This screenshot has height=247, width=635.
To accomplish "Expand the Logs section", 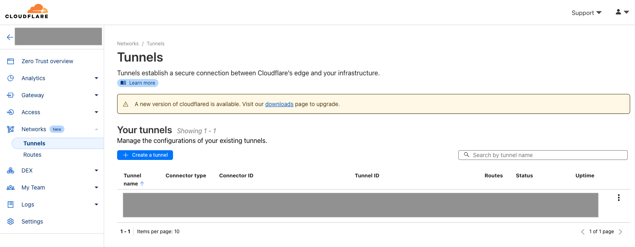I will tap(96, 204).
